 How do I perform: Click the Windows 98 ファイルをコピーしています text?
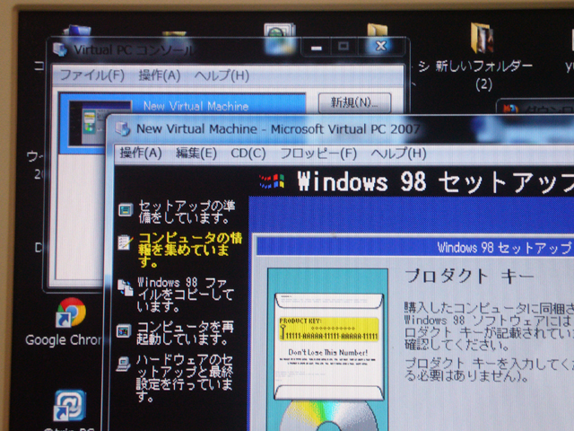click(x=185, y=295)
